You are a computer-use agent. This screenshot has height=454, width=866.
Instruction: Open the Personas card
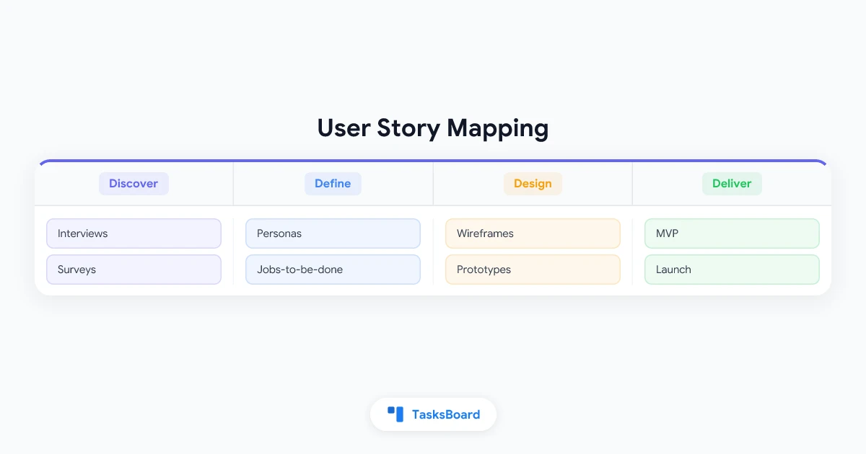click(x=333, y=233)
